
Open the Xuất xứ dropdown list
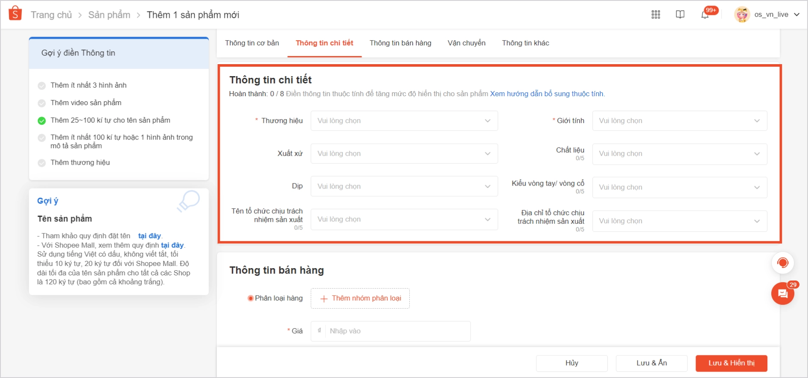point(404,154)
